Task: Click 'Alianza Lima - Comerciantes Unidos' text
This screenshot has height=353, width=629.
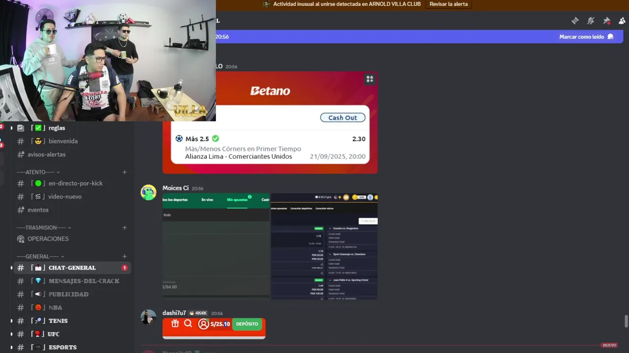Action: click(x=238, y=156)
